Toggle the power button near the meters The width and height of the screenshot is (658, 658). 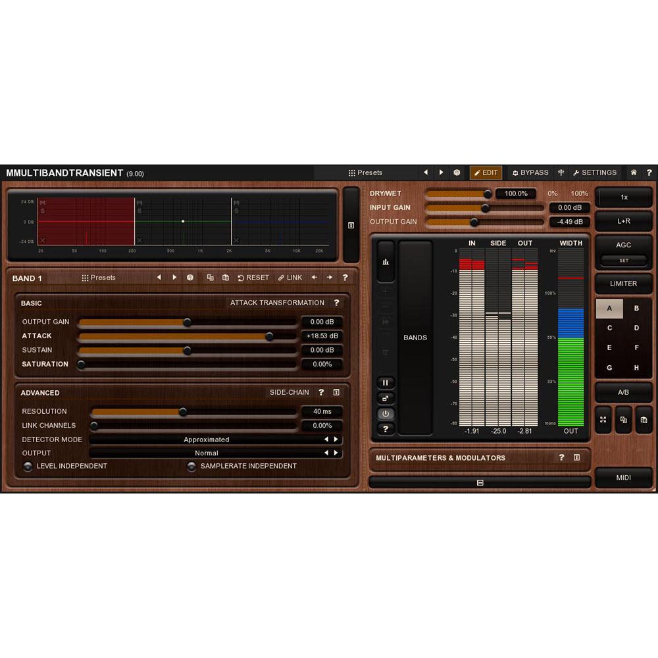click(x=385, y=414)
